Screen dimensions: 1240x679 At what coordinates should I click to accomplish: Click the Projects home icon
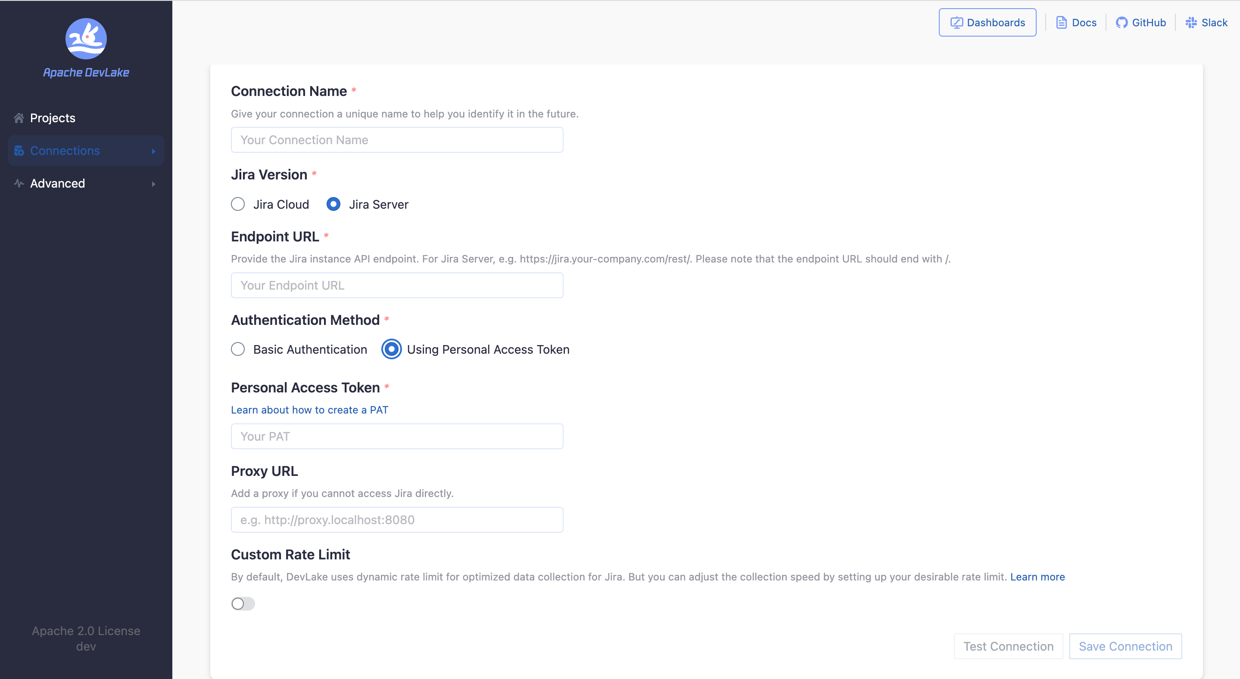pyautogui.click(x=19, y=118)
